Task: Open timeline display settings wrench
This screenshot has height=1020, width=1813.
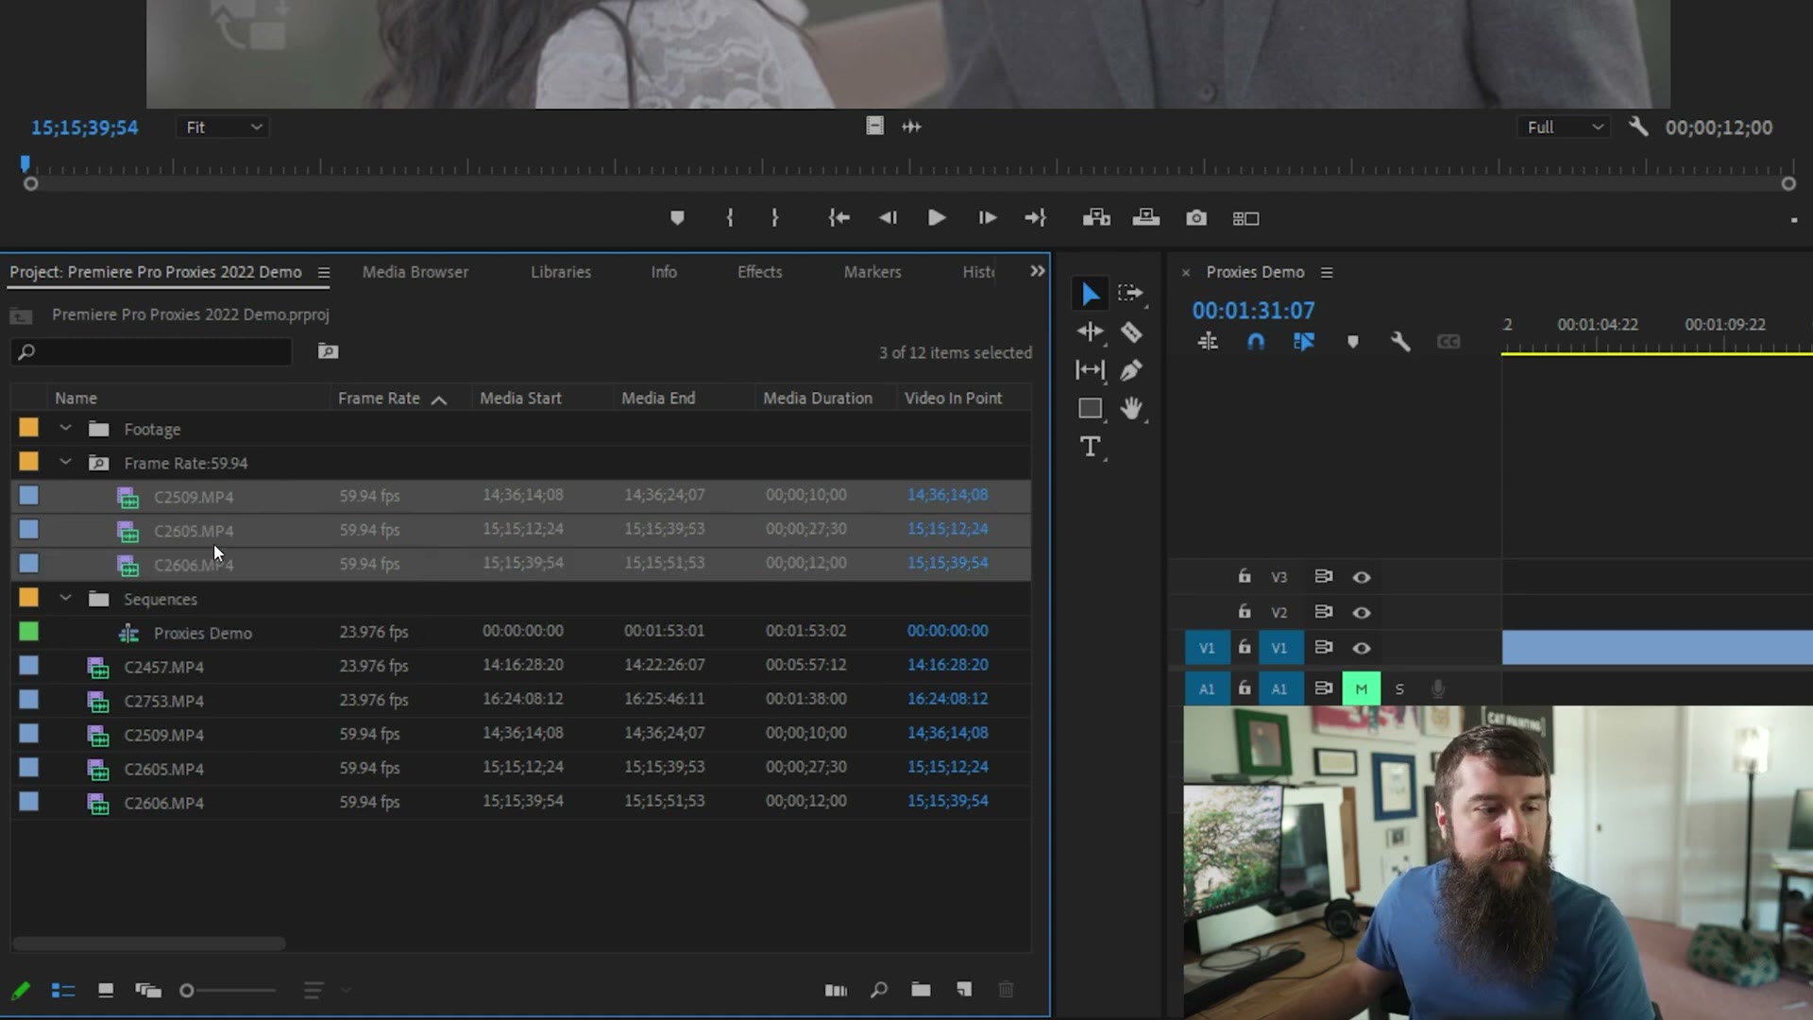Action: [1400, 342]
